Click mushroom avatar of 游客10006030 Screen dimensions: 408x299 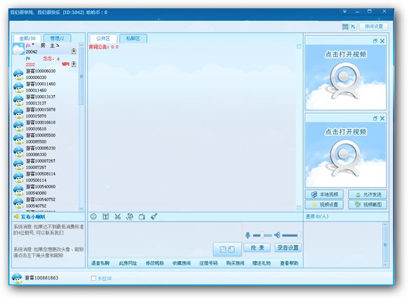pos(18,74)
